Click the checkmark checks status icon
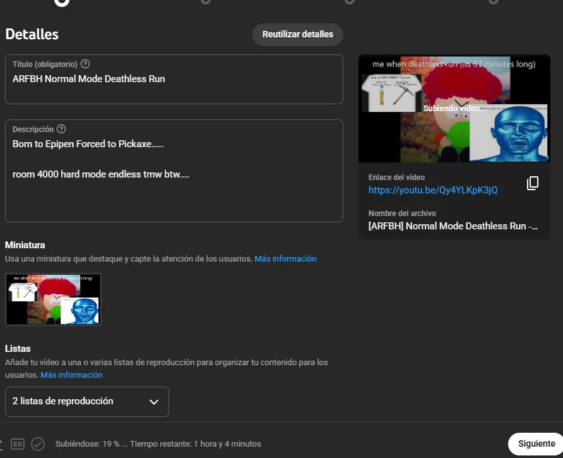Image resolution: width=563 pixels, height=458 pixels. point(38,444)
